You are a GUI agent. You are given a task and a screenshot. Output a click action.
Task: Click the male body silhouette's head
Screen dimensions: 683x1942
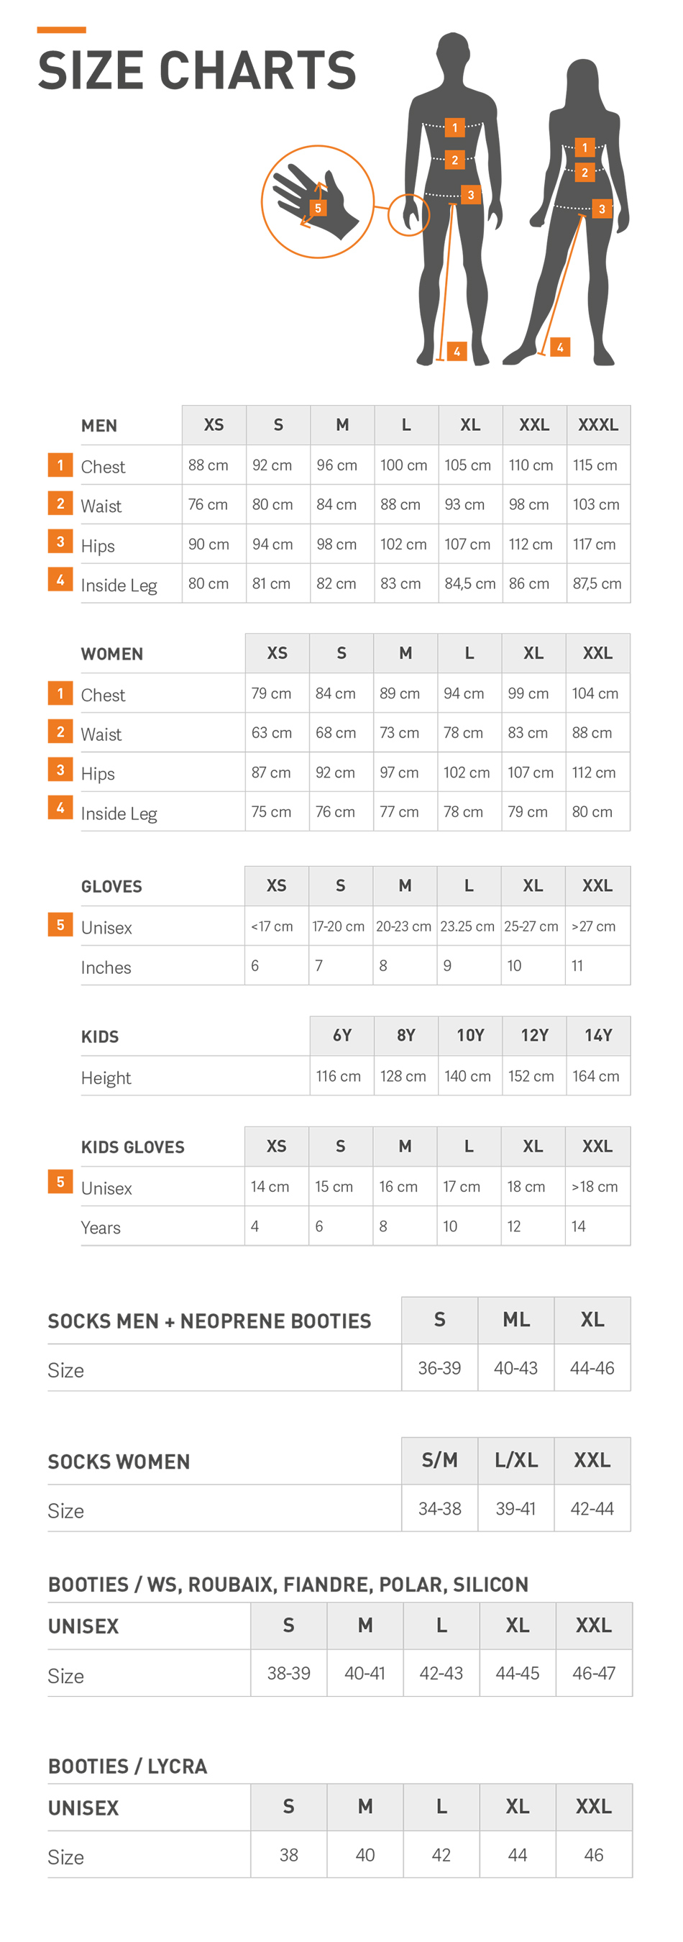pyautogui.click(x=453, y=53)
